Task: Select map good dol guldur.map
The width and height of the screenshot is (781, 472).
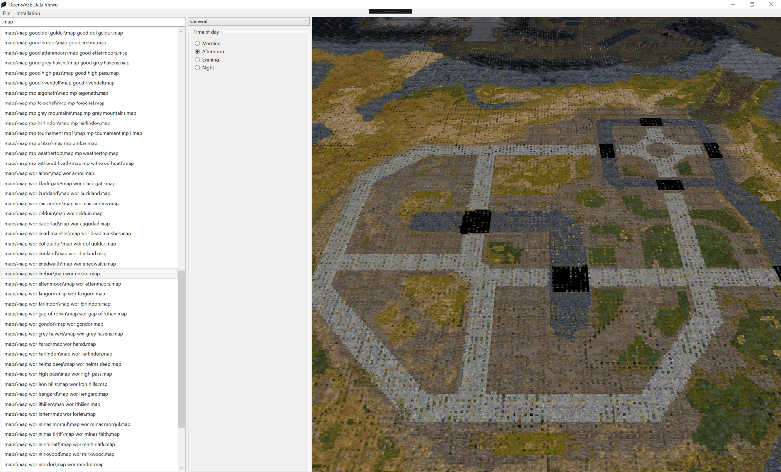Action: coord(89,33)
